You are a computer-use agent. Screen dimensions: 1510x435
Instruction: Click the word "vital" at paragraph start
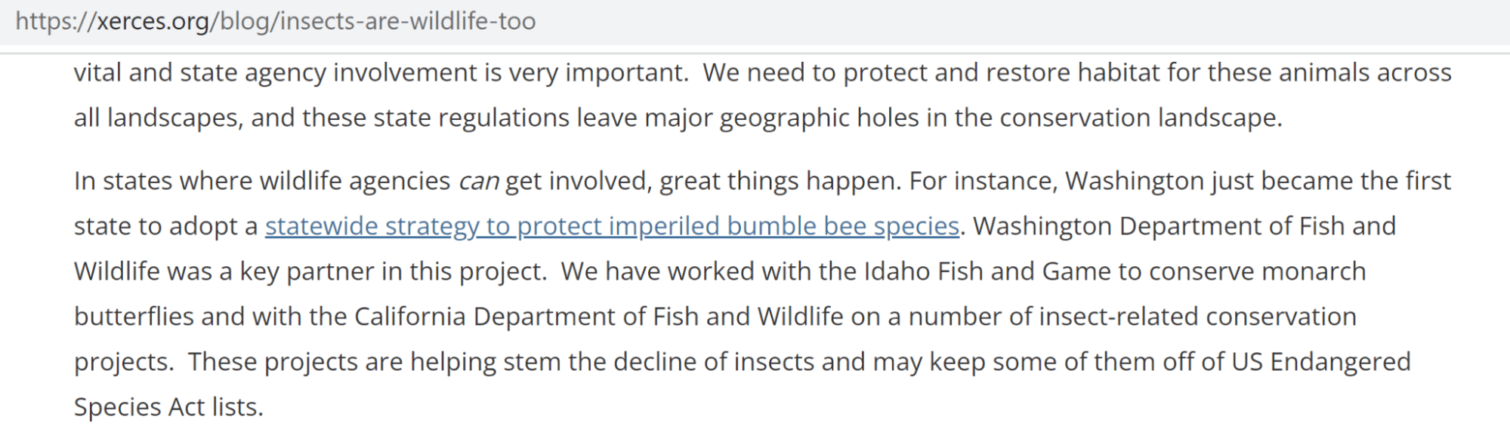click(97, 72)
